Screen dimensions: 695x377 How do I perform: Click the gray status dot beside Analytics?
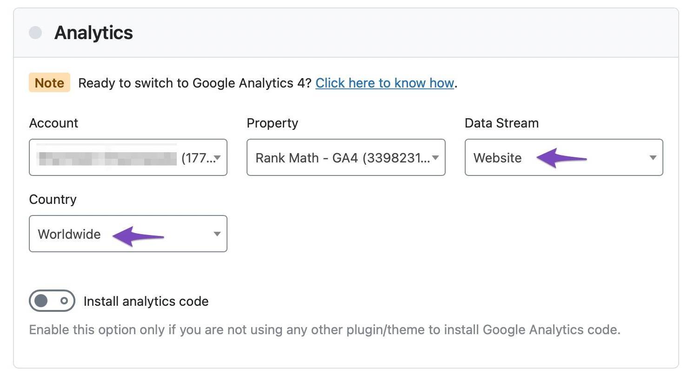(35, 33)
